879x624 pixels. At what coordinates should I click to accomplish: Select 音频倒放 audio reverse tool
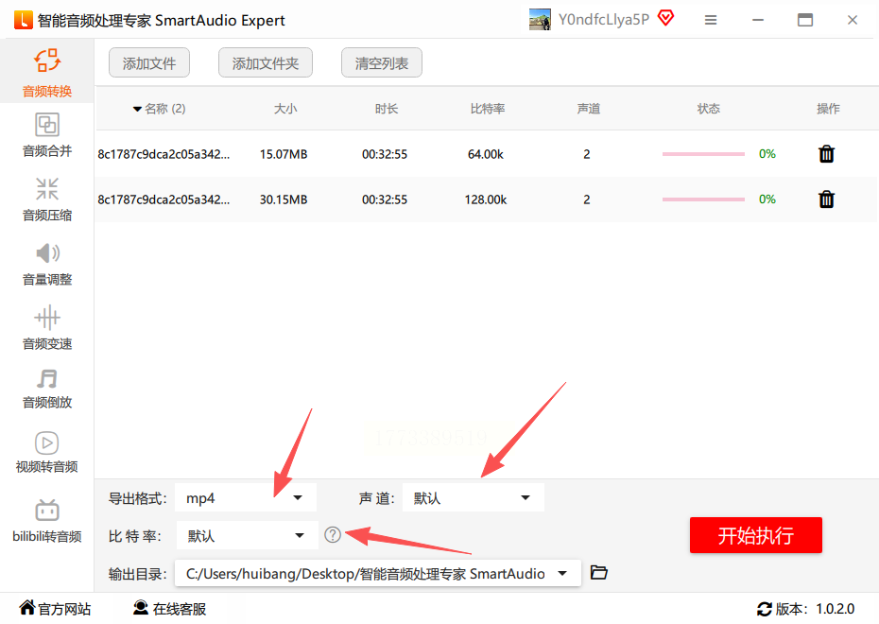click(47, 389)
